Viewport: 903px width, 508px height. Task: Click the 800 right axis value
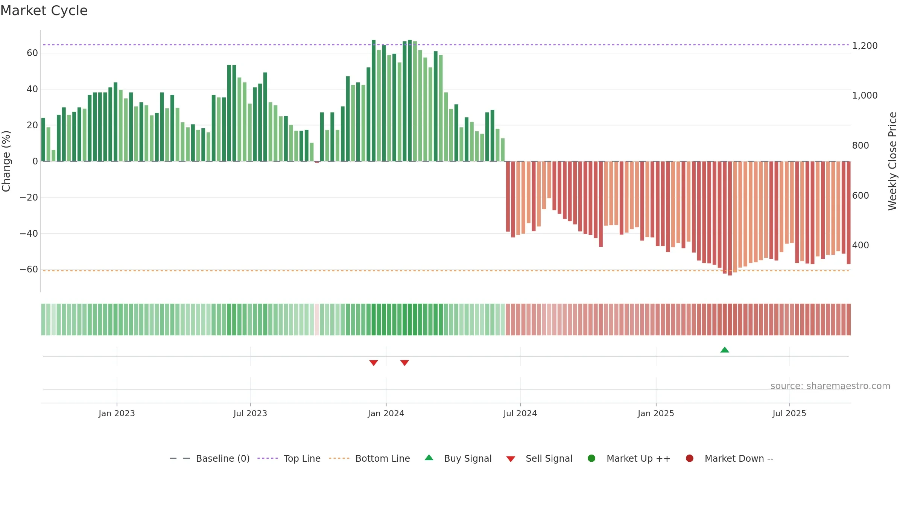point(860,145)
